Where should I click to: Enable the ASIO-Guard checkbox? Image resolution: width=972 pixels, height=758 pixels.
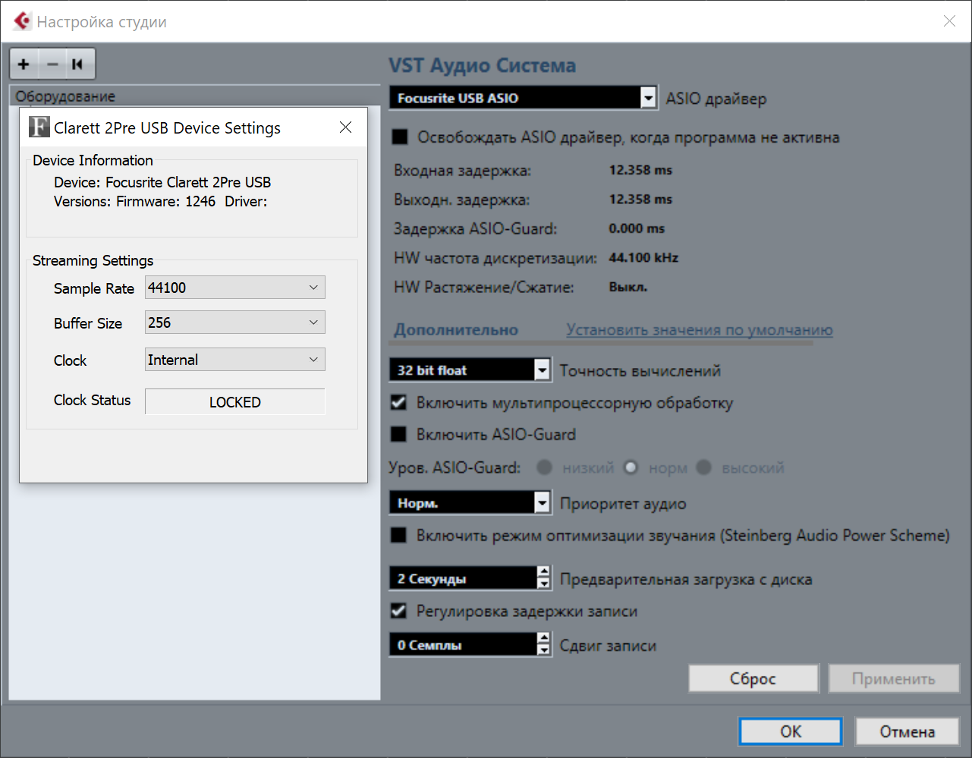[x=398, y=435]
